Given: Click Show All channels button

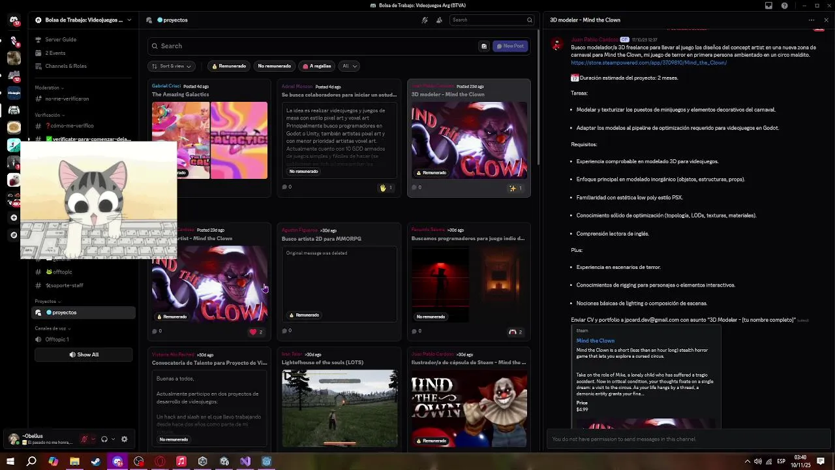Looking at the screenshot, I should point(83,354).
